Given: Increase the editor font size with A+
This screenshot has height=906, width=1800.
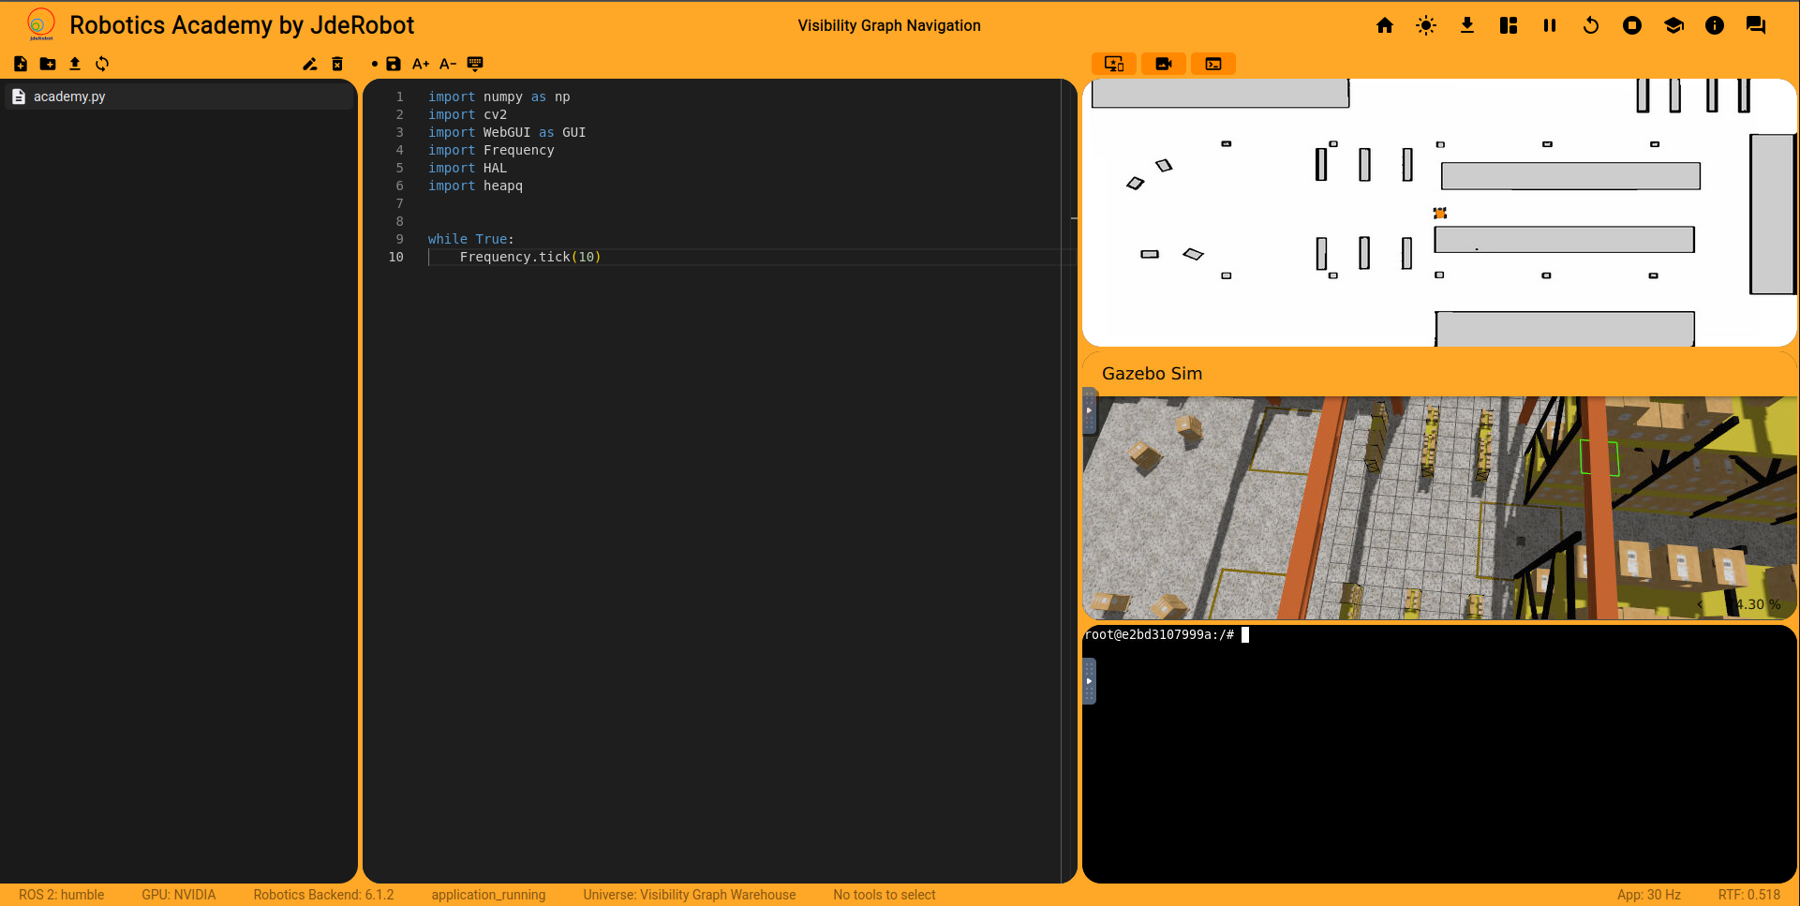Looking at the screenshot, I should [421, 64].
